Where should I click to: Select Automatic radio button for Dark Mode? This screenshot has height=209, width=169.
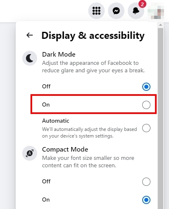(x=146, y=128)
